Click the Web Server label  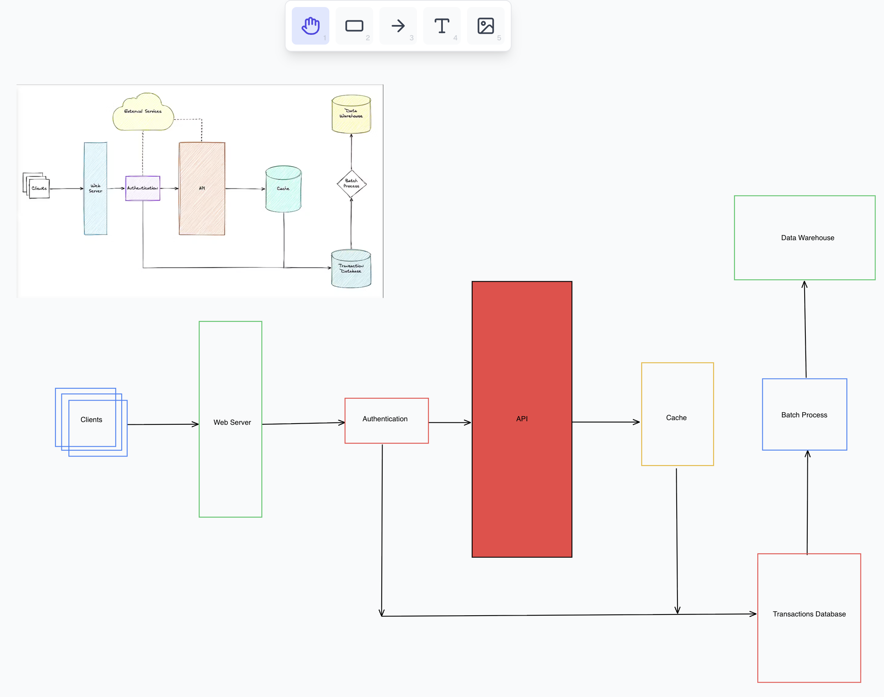(232, 422)
